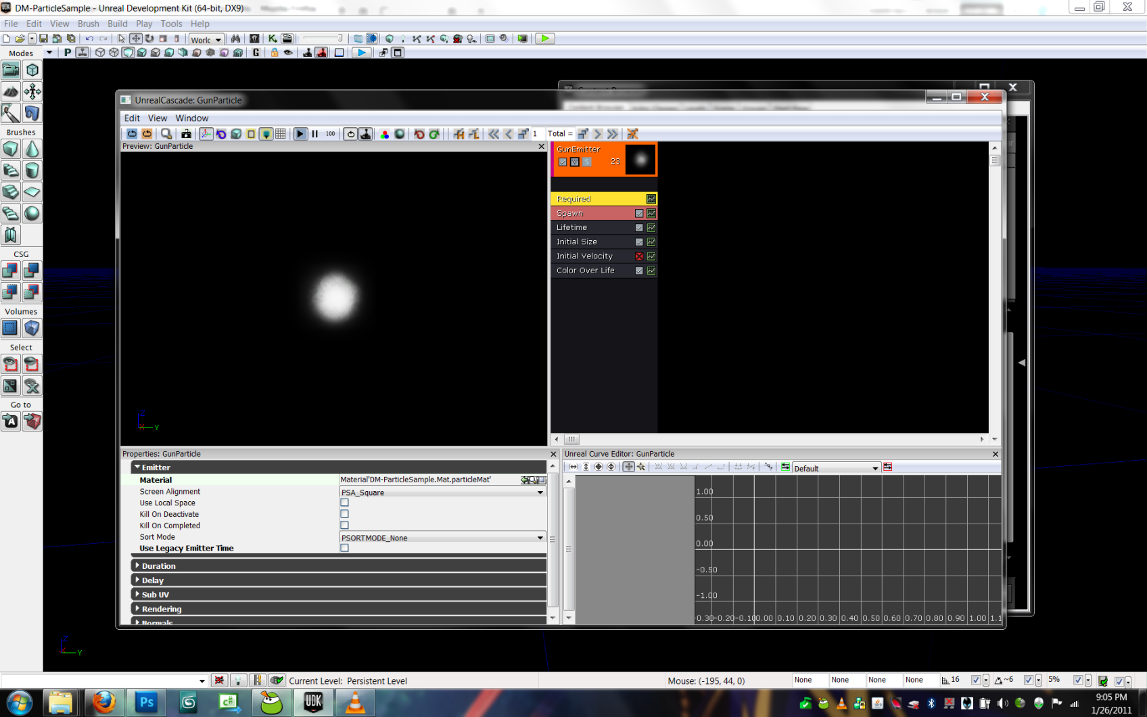Open the Cascade Window menu
Image resolution: width=1147 pixels, height=717 pixels.
[192, 118]
